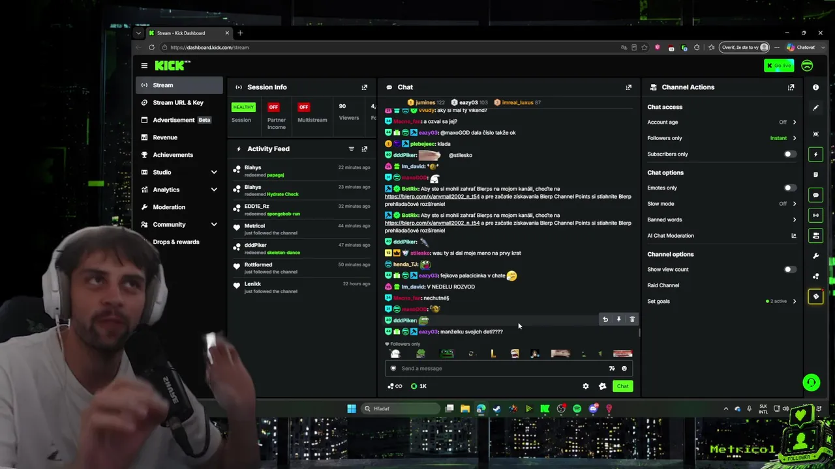Click the info icon in the right sidebar

pos(815,87)
